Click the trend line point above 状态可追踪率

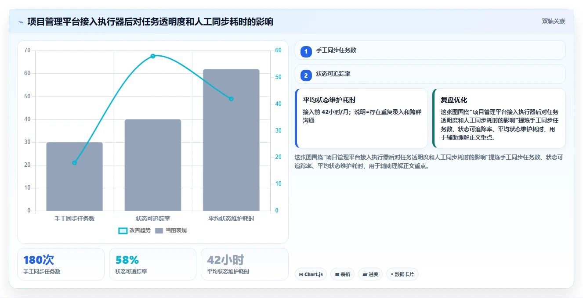[x=153, y=56]
